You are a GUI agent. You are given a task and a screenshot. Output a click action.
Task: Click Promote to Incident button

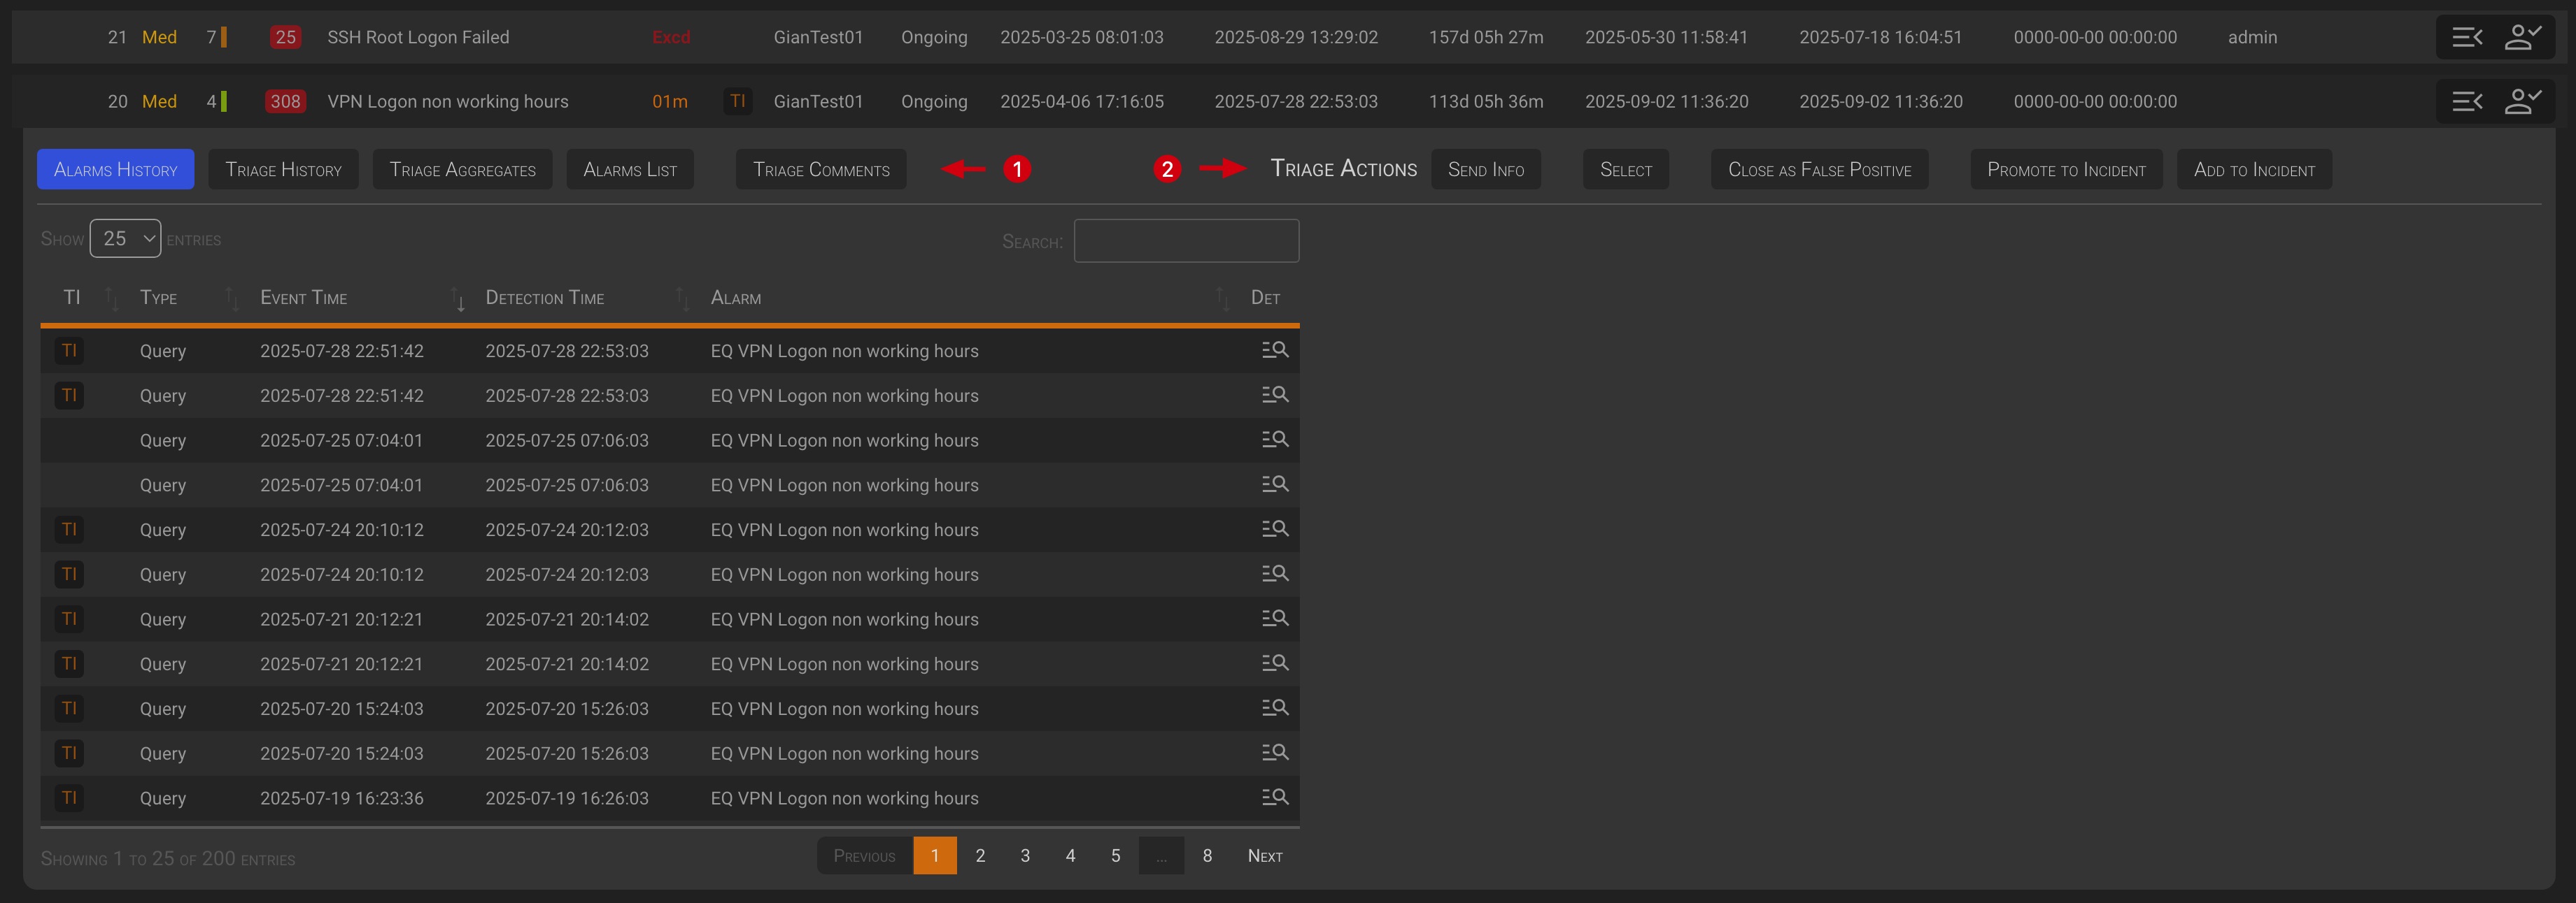pyautogui.click(x=2065, y=170)
